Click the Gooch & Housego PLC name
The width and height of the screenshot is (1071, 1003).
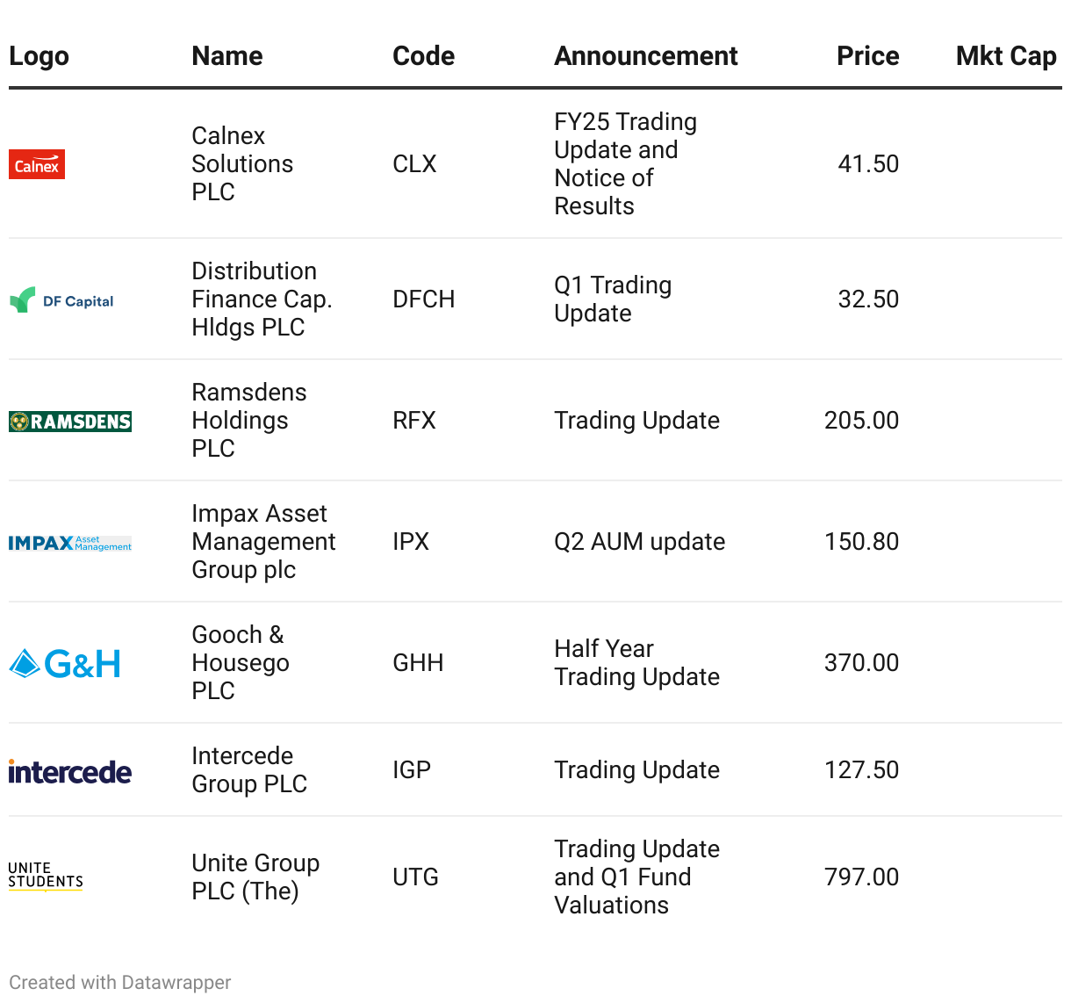click(x=241, y=663)
